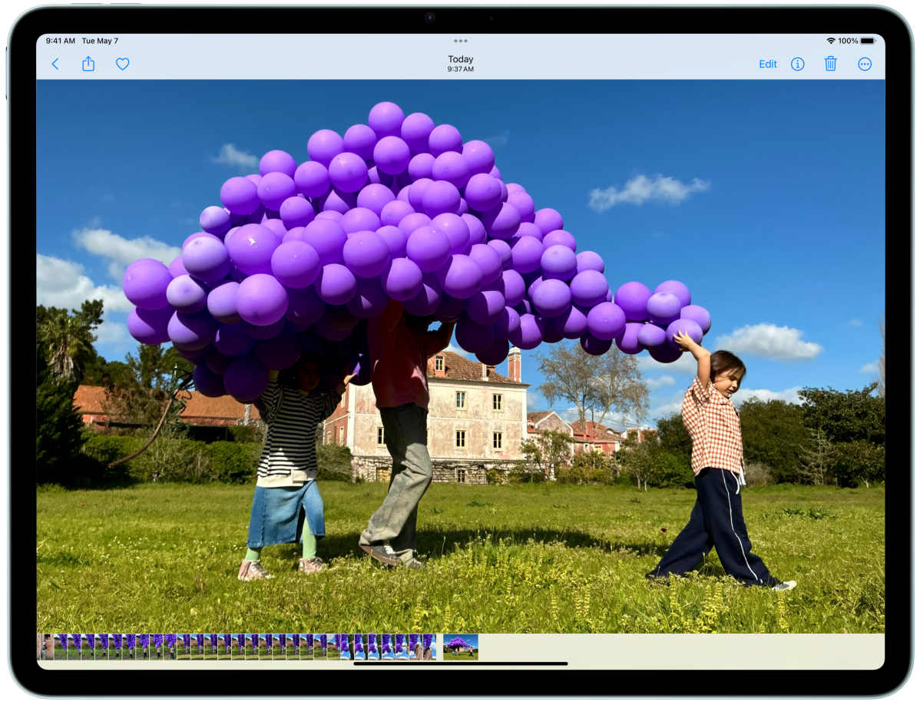Tap the Today 9:37 AM title
Screen dimensions: 920x705
coord(461,63)
